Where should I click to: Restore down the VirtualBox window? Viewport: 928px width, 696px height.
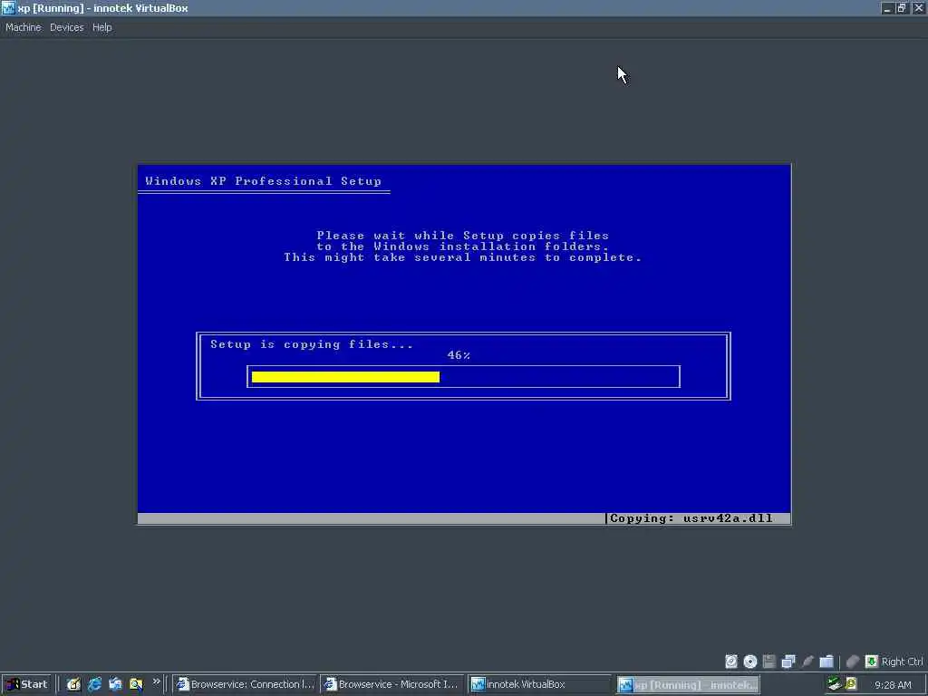902,8
